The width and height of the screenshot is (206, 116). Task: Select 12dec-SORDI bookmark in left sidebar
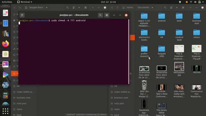click(x=24, y=92)
